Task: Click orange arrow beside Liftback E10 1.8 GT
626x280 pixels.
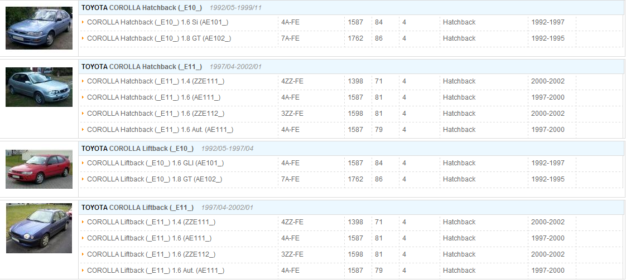Action: coord(83,179)
